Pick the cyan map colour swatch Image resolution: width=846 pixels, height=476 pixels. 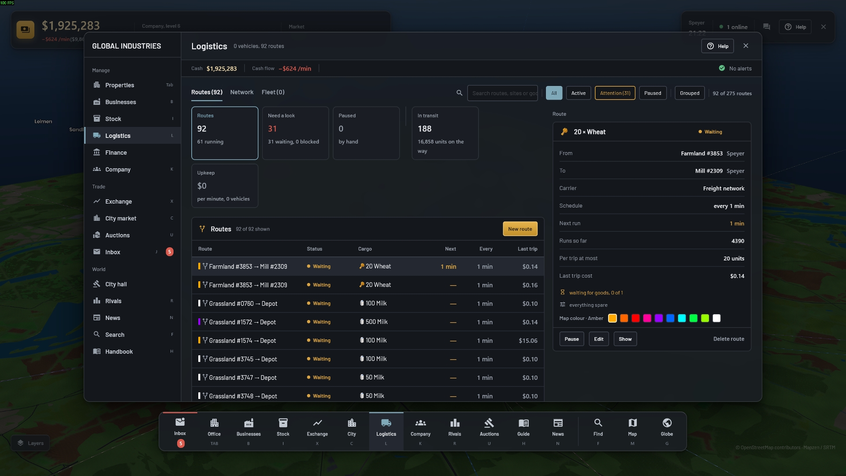pos(682,318)
